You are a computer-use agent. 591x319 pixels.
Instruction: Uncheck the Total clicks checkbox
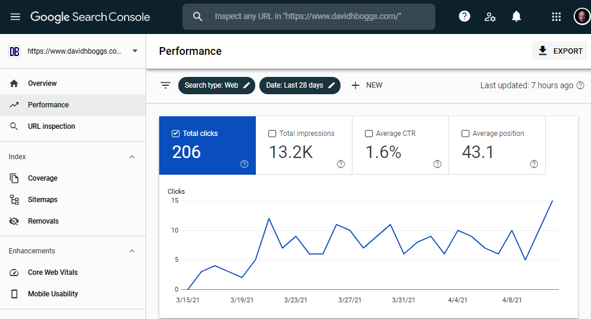pos(175,134)
